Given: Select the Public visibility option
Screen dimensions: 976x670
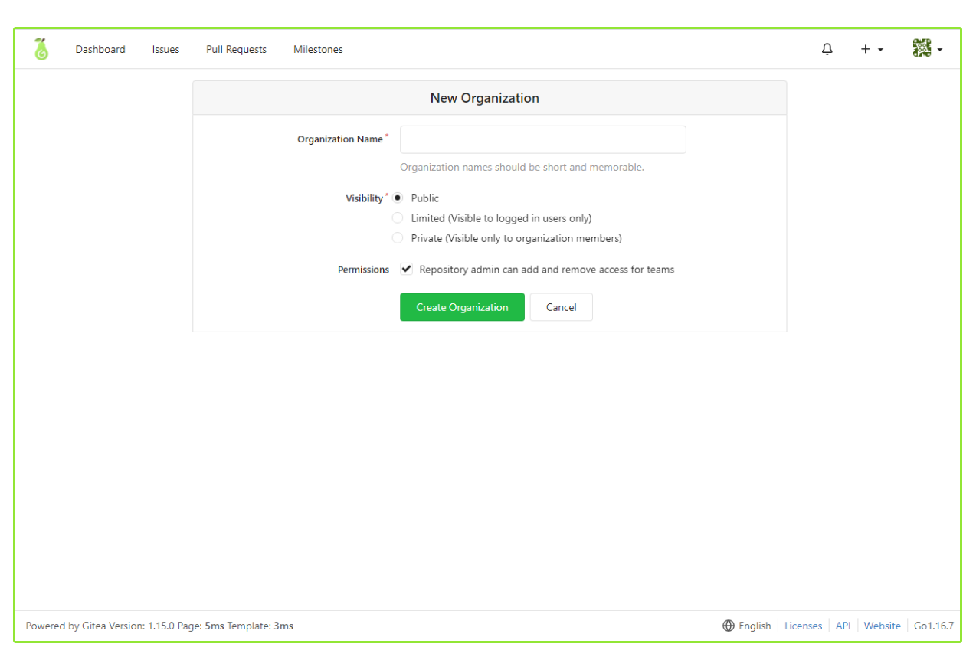Looking at the screenshot, I should [398, 198].
